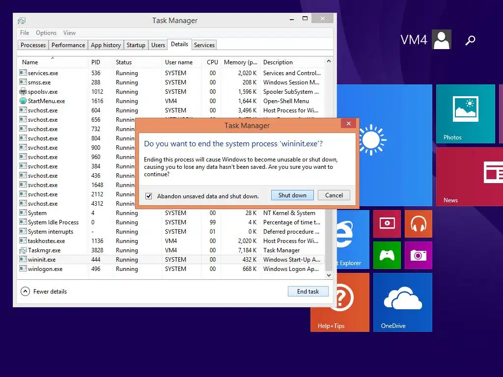Sort by Description column header
Screen dimensions: 503x377
point(292,62)
